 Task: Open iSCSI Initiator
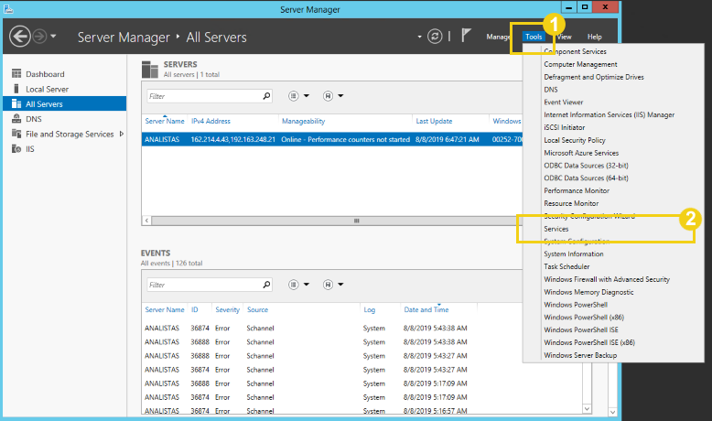coord(564,127)
